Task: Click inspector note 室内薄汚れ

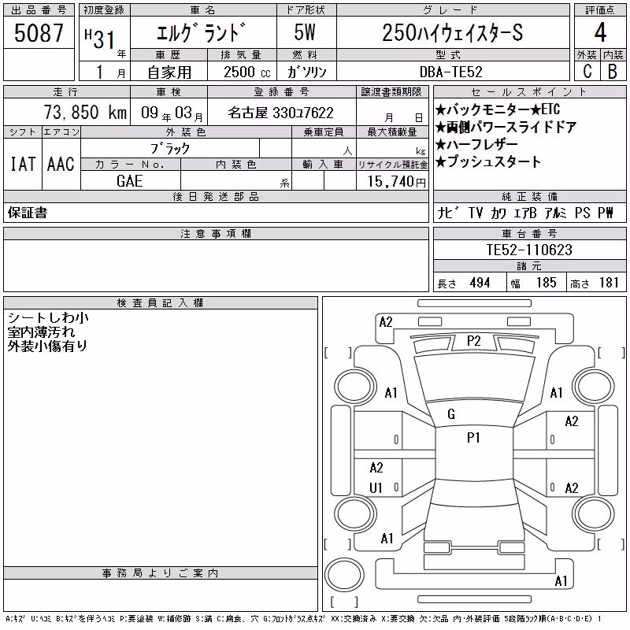Action: click(41, 332)
